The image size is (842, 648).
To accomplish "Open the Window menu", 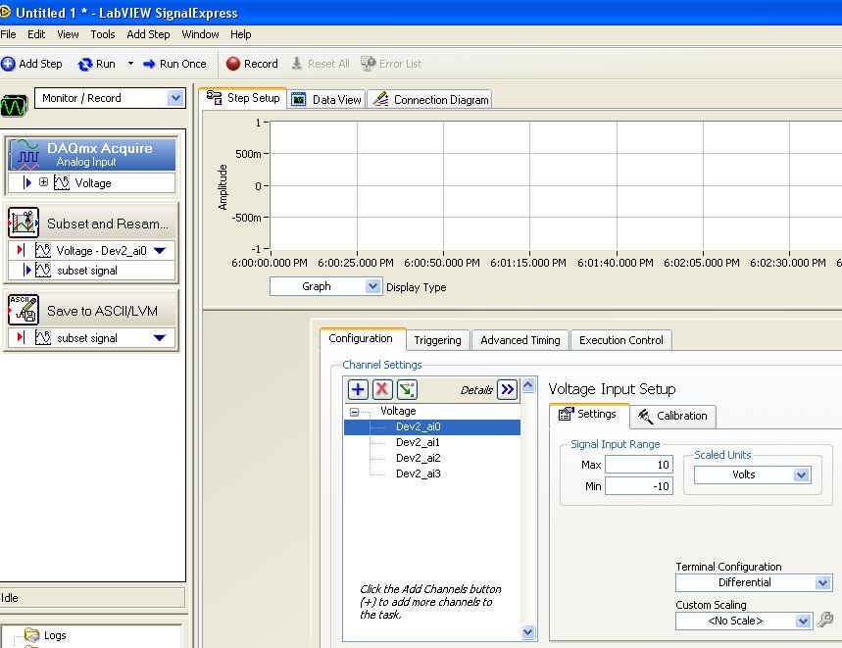I will pos(200,34).
